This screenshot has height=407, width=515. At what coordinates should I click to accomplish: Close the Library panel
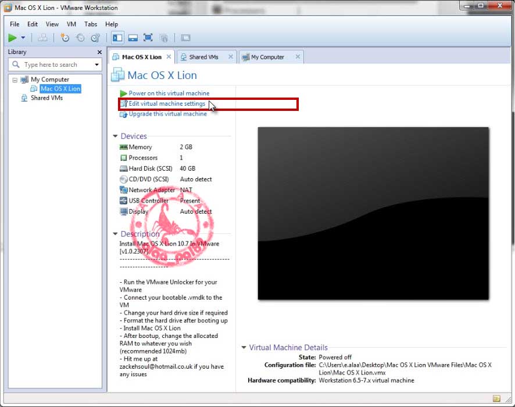(x=99, y=52)
